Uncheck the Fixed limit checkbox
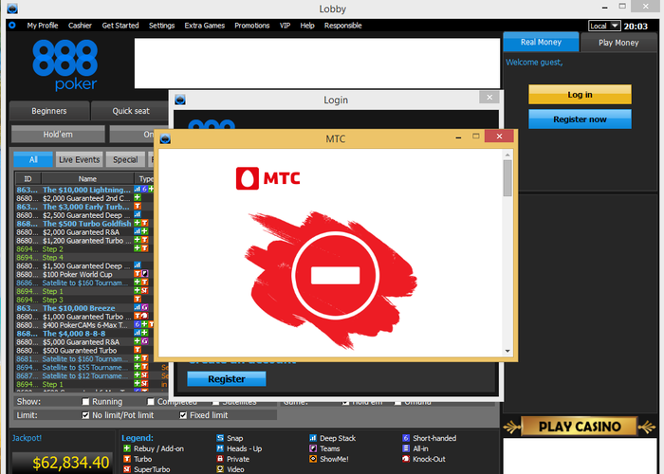Screen dimensions: 664x474 pos(183,415)
